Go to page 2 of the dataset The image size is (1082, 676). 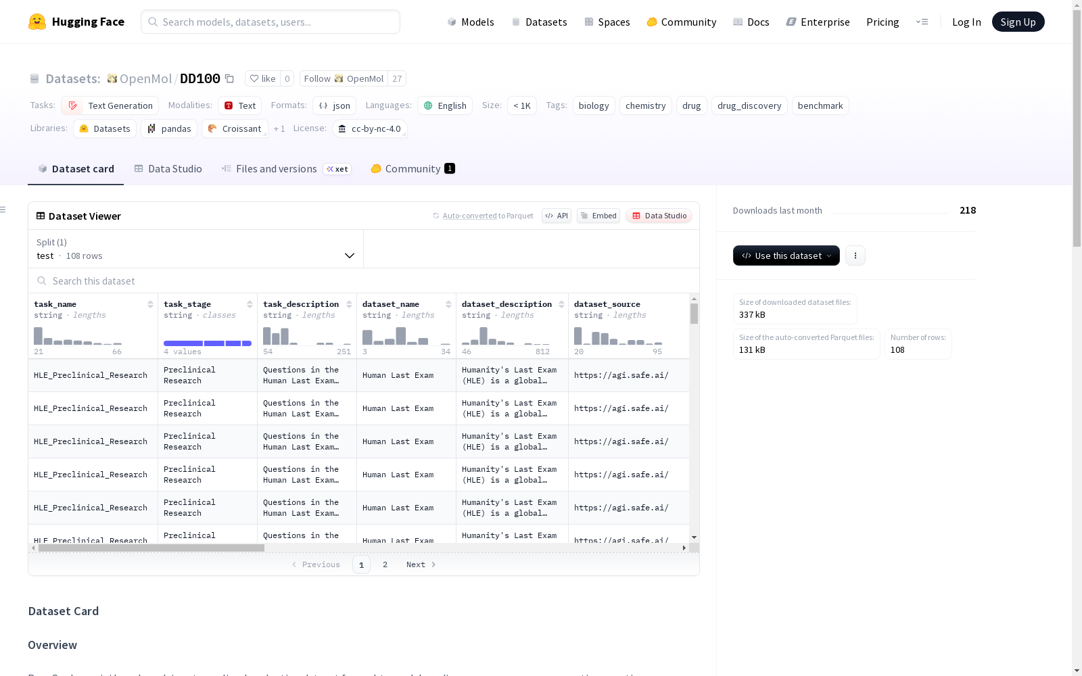click(385, 564)
